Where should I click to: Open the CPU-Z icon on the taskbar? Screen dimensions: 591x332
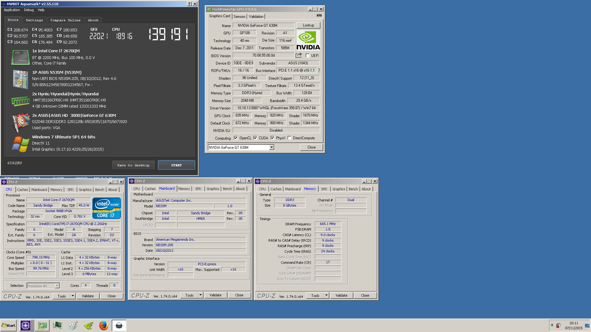[x=25, y=325]
